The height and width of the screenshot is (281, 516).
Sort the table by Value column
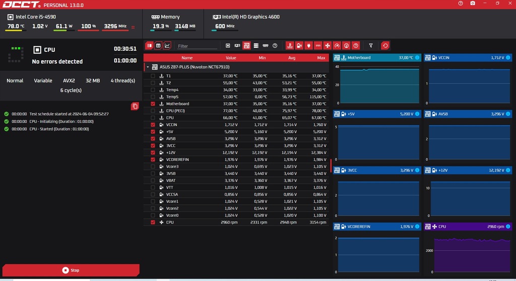[x=231, y=58]
